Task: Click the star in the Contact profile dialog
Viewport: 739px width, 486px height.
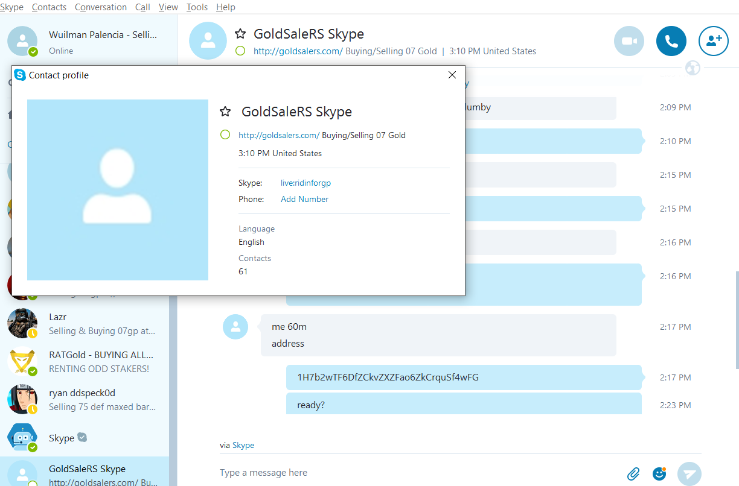Action: click(x=225, y=112)
